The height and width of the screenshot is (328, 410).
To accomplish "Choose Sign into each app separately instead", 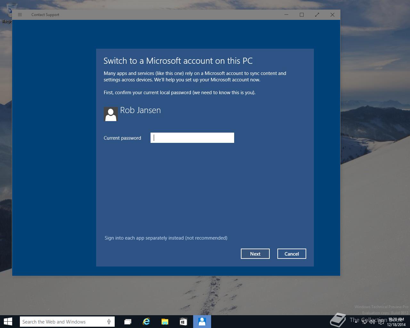I will click(x=166, y=238).
